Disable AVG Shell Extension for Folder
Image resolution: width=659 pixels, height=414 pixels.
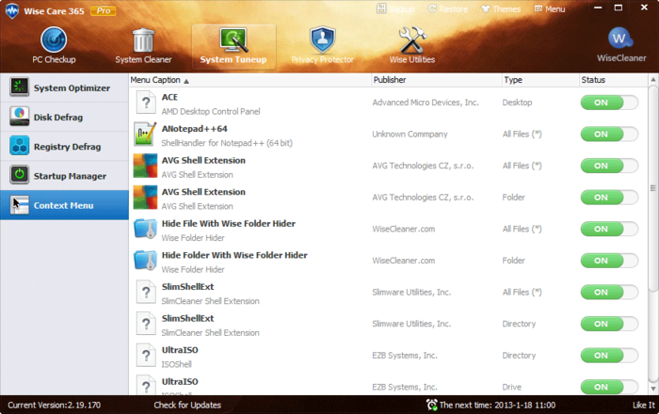click(x=609, y=197)
